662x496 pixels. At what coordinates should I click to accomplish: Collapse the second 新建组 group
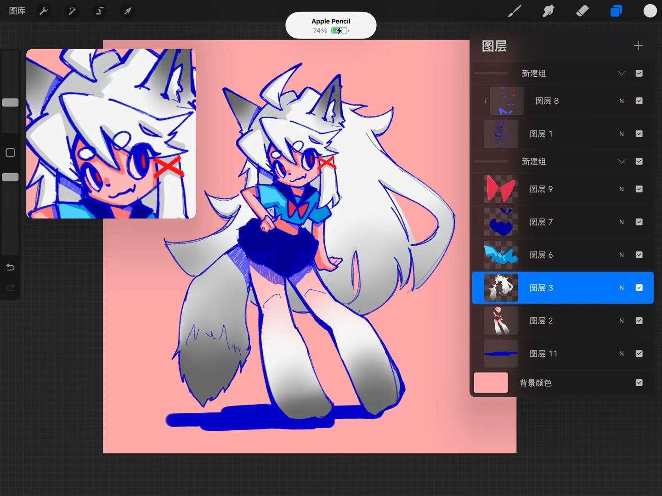point(622,162)
